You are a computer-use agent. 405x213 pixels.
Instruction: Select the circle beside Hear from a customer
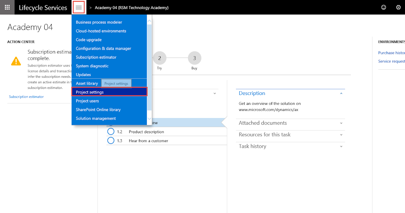click(111, 140)
